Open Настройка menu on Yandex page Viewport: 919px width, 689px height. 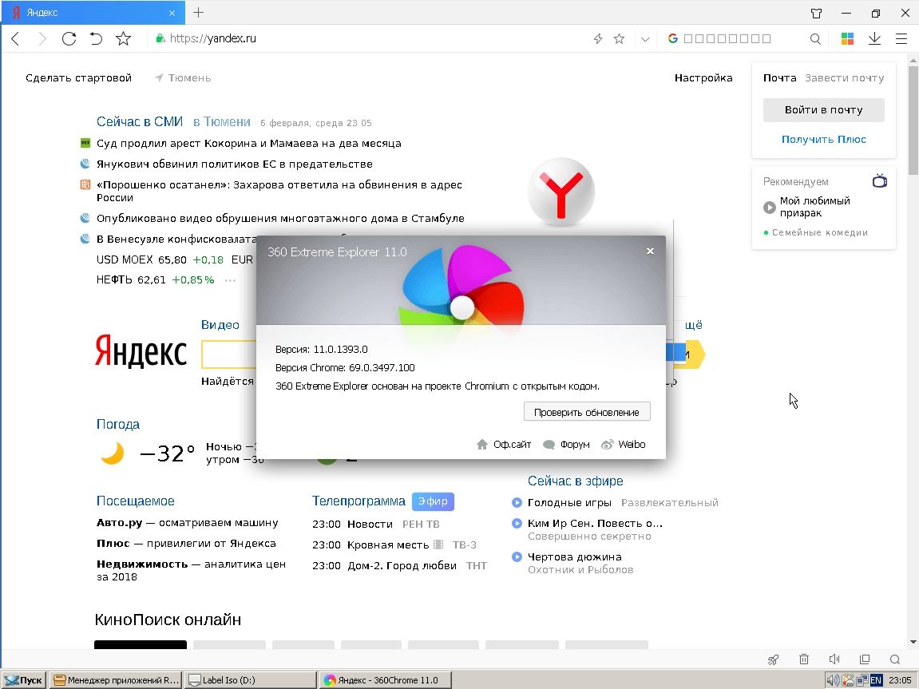pyautogui.click(x=703, y=78)
